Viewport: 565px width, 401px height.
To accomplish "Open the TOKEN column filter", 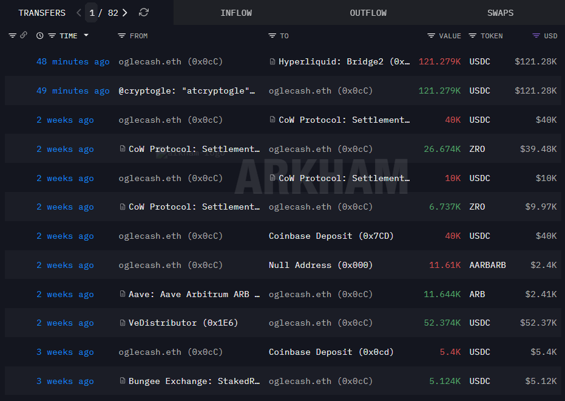I will (x=472, y=36).
